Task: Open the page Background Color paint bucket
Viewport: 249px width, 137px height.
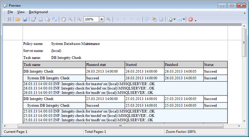Action: pyautogui.click(x=154, y=19)
